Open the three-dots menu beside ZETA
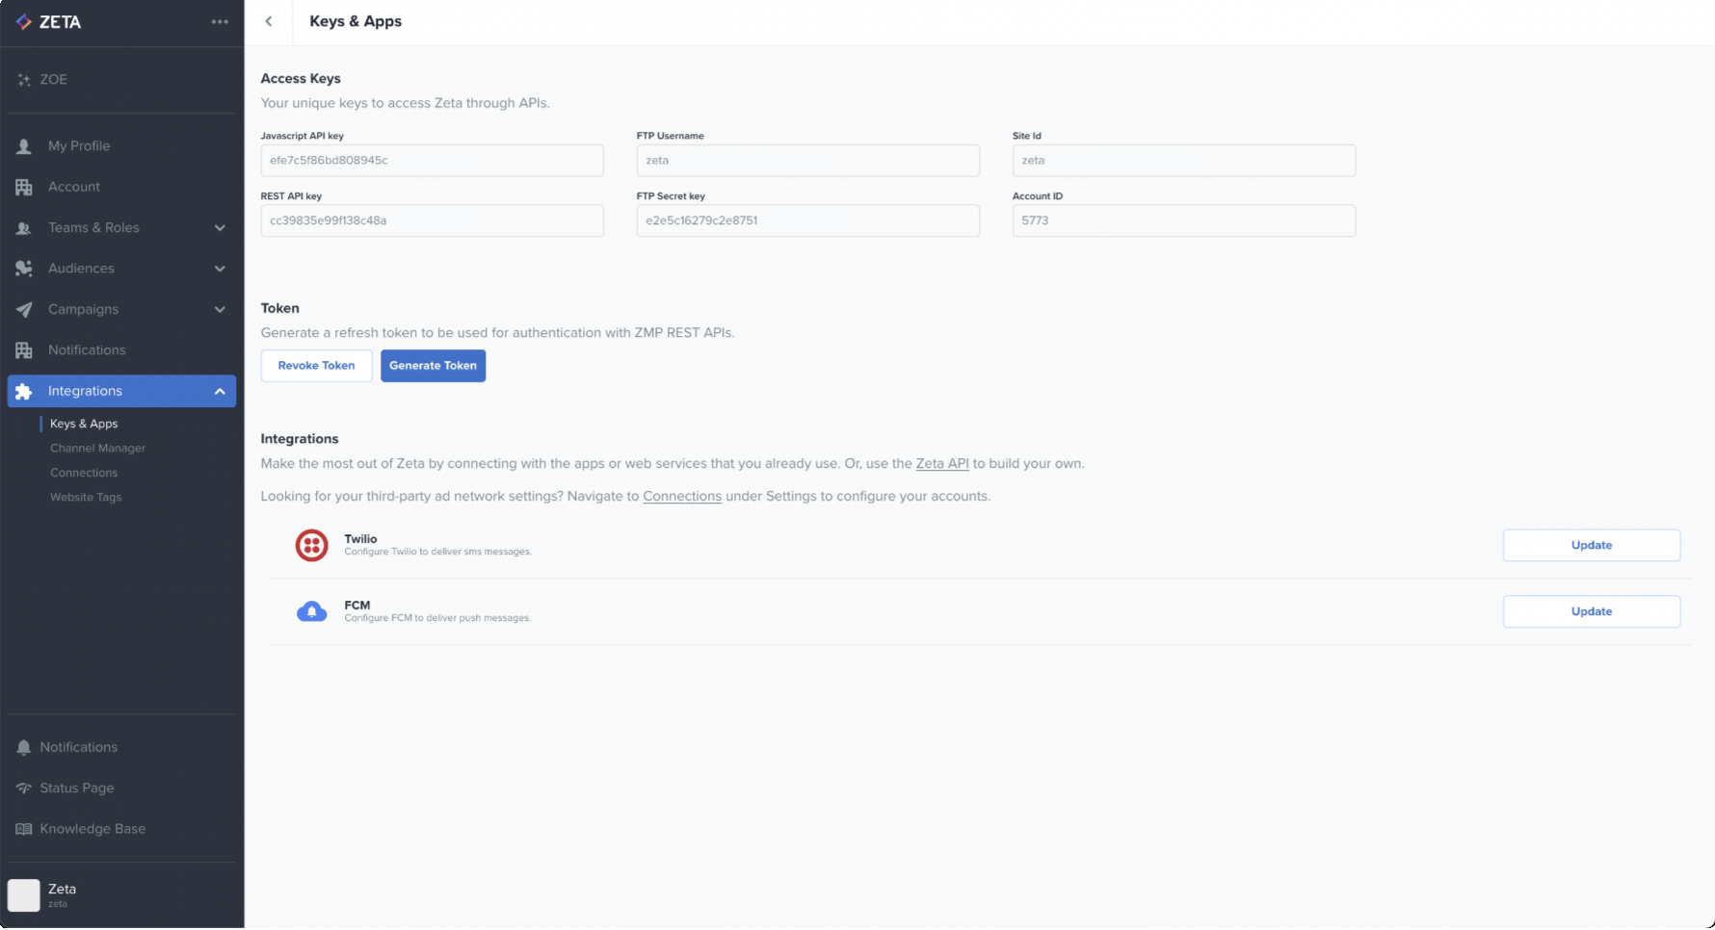The height and width of the screenshot is (930, 1715). [220, 22]
